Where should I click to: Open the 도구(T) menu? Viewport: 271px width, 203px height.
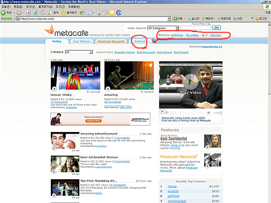click(x=60, y=7)
